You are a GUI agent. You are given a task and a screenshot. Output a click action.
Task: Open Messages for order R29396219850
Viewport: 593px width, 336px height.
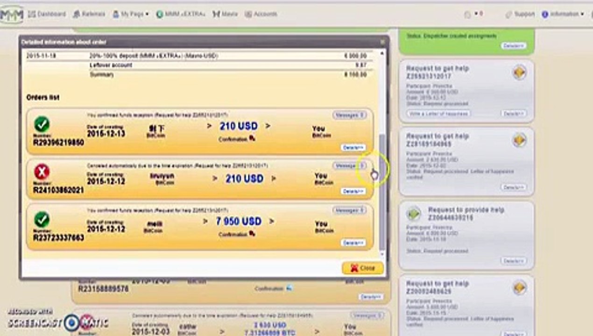349,115
